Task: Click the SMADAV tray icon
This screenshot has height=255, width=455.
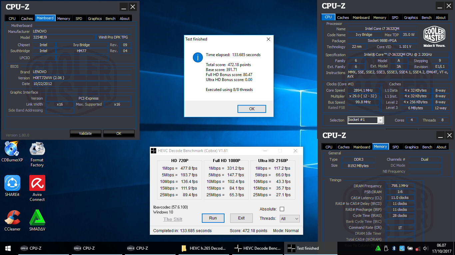Action: tap(378, 248)
